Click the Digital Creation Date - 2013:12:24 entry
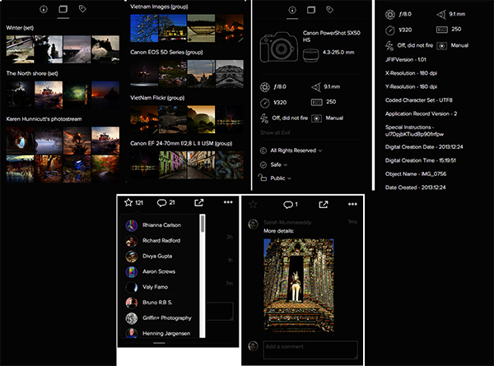This screenshot has height=366, width=494. click(x=424, y=146)
